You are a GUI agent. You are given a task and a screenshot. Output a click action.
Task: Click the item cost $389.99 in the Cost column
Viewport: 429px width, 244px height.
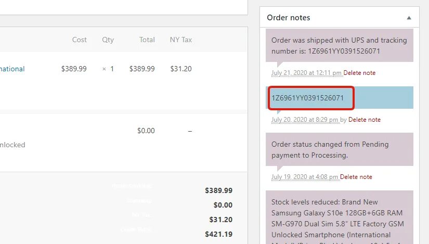[x=74, y=69]
